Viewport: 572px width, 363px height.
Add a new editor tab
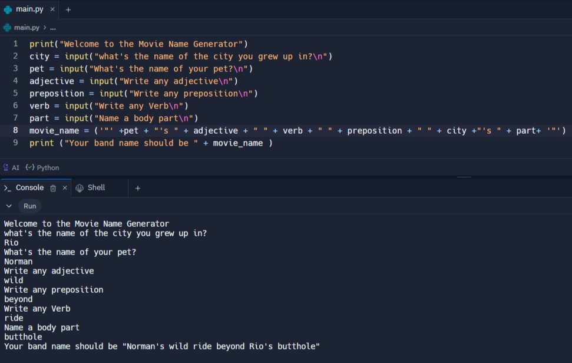(x=68, y=10)
